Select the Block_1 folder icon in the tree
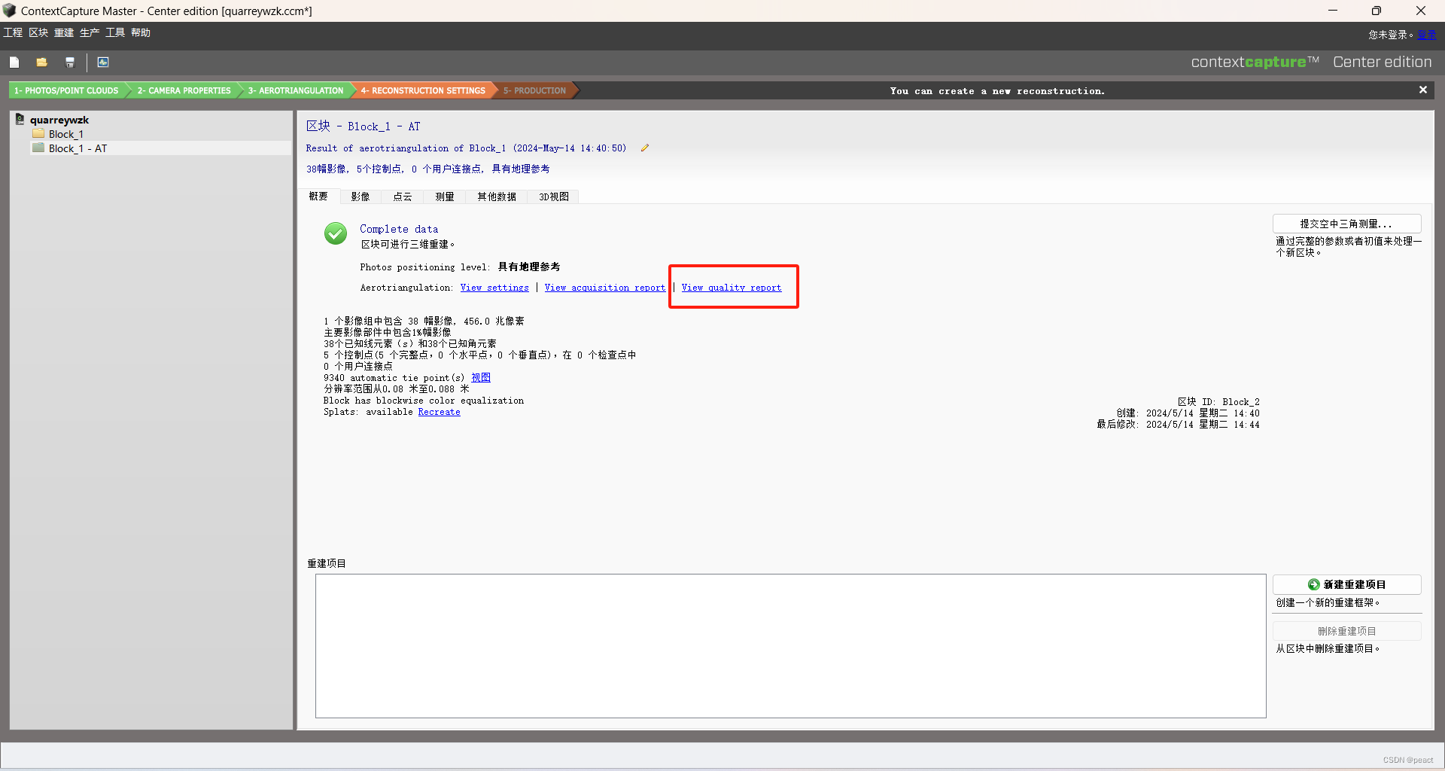The height and width of the screenshot is (771, 1445). pyautogui.click(x=38, y=133)
